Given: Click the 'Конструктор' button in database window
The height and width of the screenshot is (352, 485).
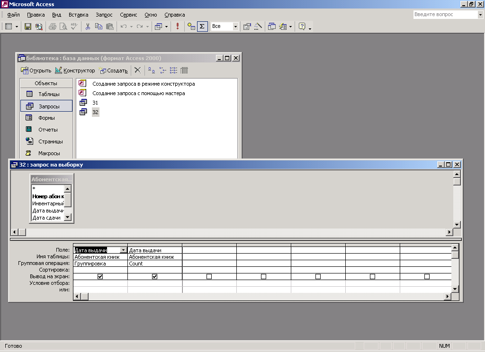Looking at the screenshot, I should 75,70.
